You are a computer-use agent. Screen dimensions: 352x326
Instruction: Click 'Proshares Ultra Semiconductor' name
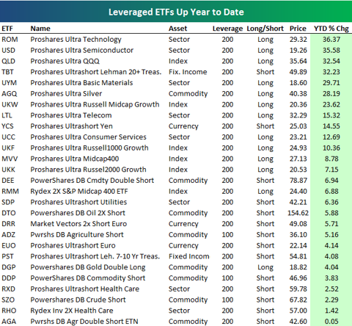pyautogui.click(x=82, y=50)
